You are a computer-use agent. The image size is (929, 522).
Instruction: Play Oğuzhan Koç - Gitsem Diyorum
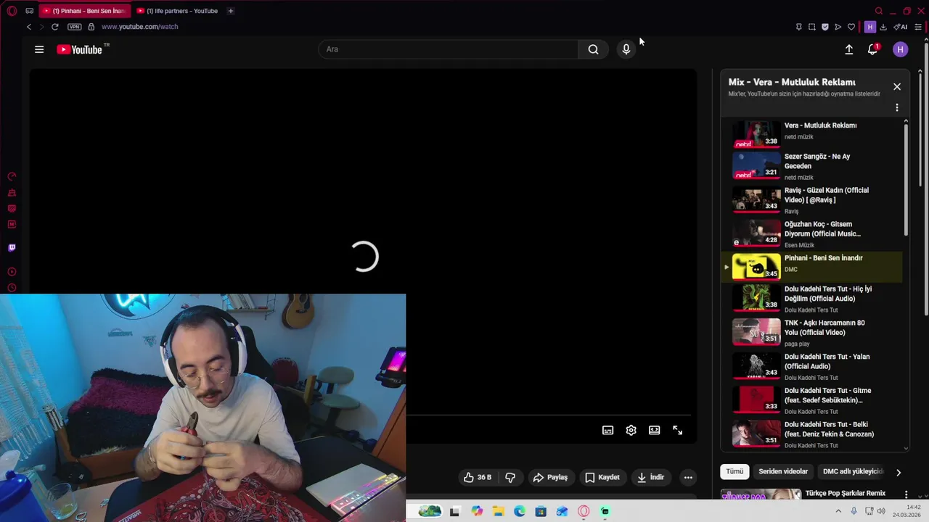click(811, 234)
